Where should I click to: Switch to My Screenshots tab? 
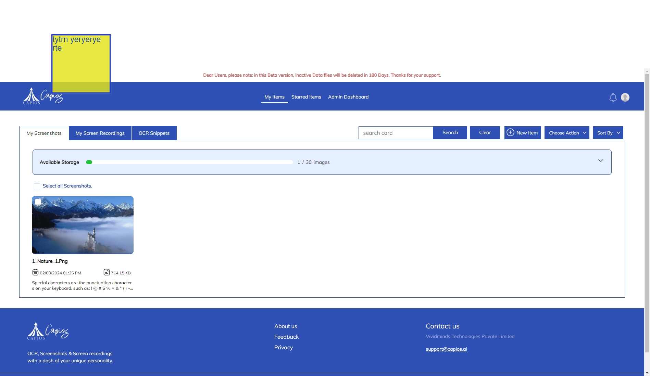[44, 133]
